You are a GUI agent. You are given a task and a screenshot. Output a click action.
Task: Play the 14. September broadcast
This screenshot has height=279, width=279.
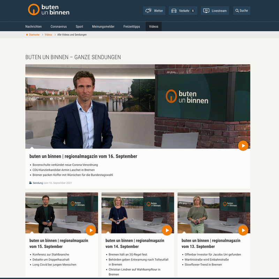(x=167, y=230)
